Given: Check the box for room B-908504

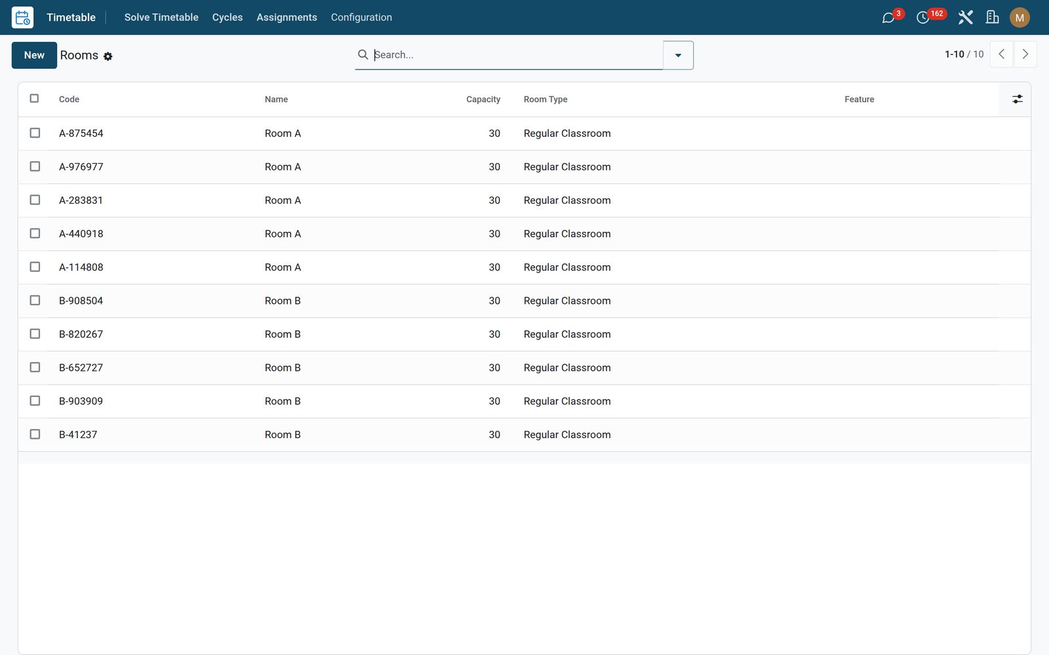Looking at the screenshot, I should tap(35, 300).
